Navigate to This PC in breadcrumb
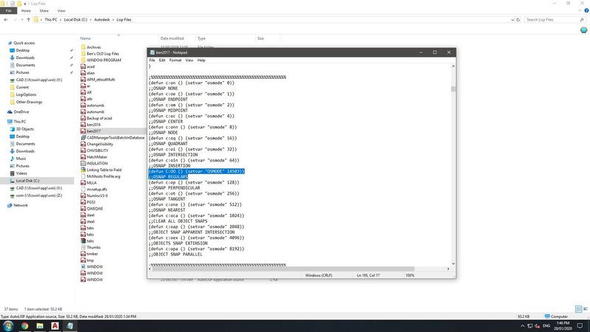Screen dimensions: 590x332 [x=51, y=20]
